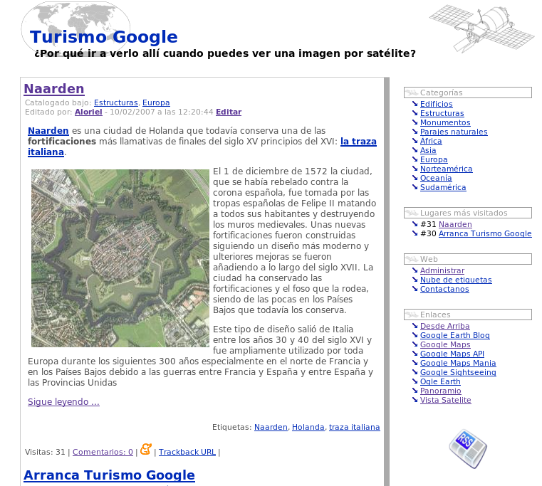This screenshot has height=486, width=542.
Task: Open author Aloriel profile link
Action: [88, 112]
